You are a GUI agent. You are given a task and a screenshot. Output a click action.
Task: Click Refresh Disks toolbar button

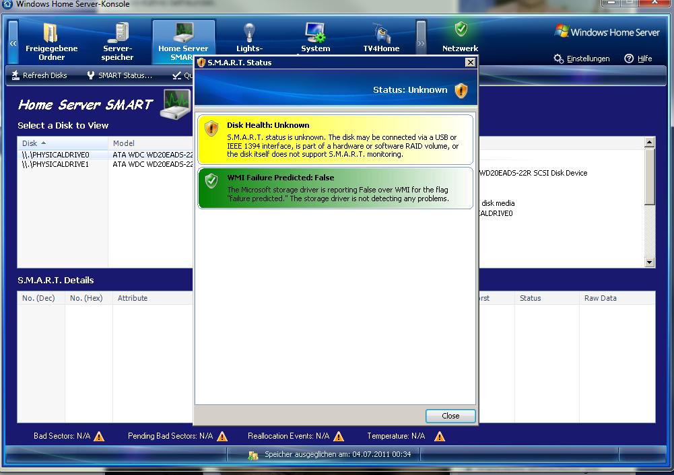pyautogui.click(x=39, y=75)
